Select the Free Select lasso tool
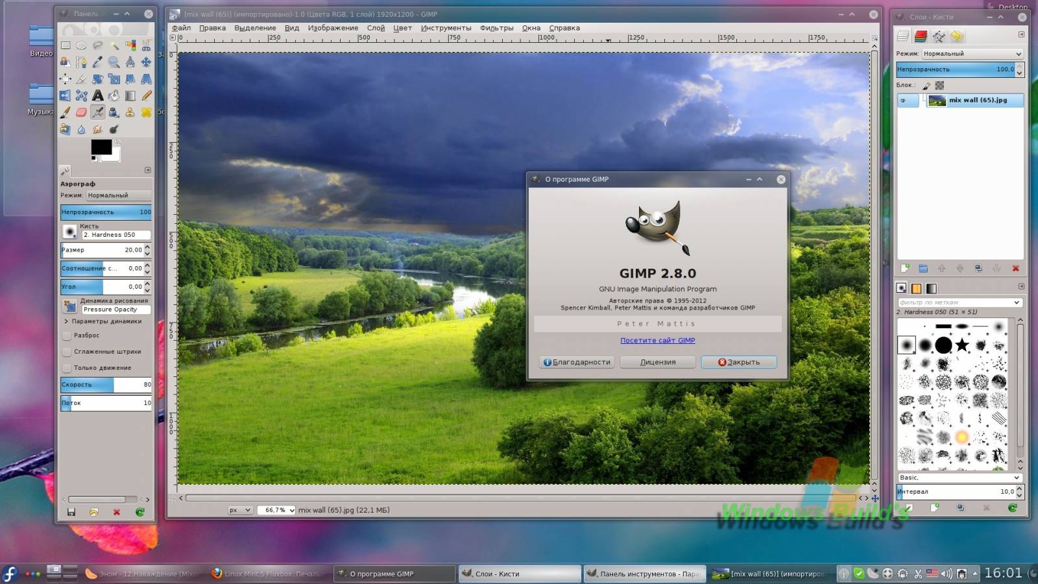Screen dimensions: 1038x584 (x=97, y=45)
